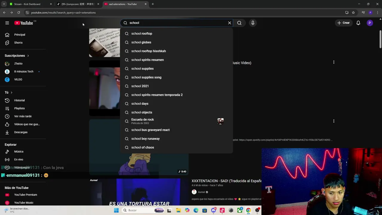The image size is (382, 215).
Task: Click the Escuela de rock movie thumbnail
Action: pos(221,121)
